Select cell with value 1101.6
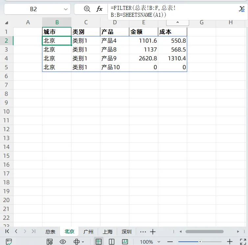Image resolution: width=248 pixels, height=245 pixels. pyautogui.click(x=144, y=41)
